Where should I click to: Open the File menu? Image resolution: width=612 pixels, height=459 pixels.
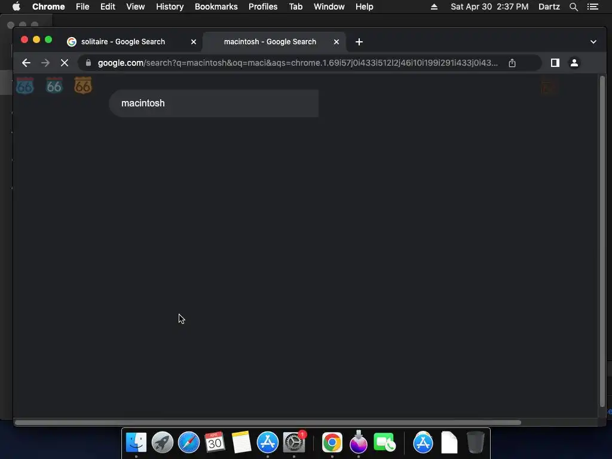[x=82, y=7]
